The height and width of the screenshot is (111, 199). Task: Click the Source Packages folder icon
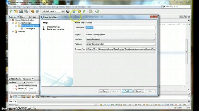16,23
